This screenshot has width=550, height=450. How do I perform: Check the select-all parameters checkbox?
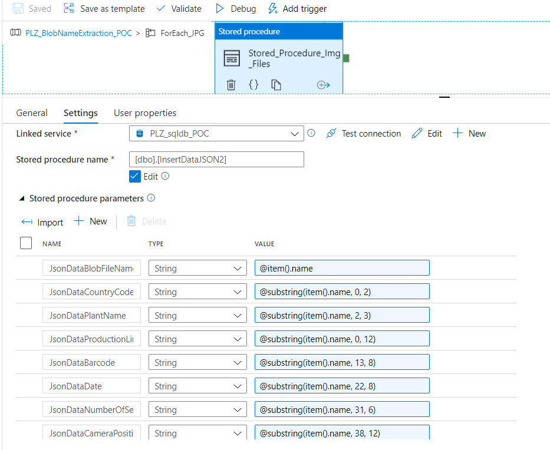(x=26, y=243)
